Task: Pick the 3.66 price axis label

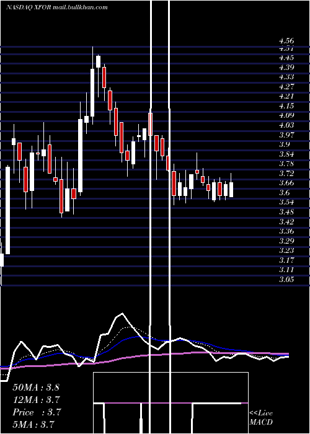Action: point(286,183)
